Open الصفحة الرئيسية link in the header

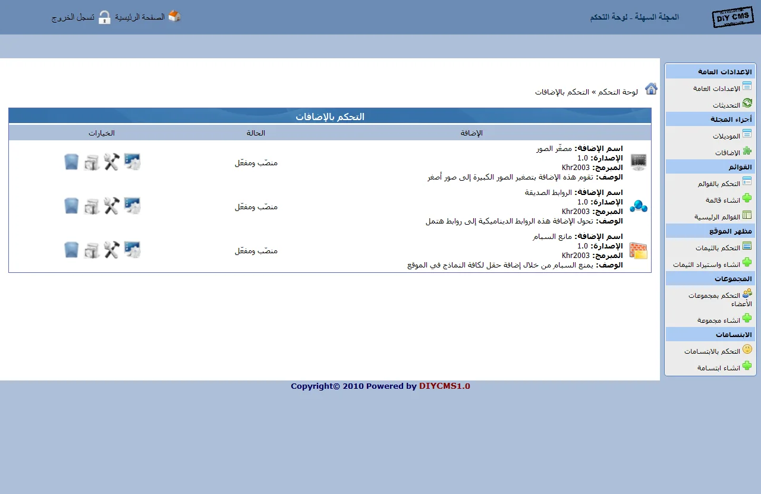[x=140, y=17]
